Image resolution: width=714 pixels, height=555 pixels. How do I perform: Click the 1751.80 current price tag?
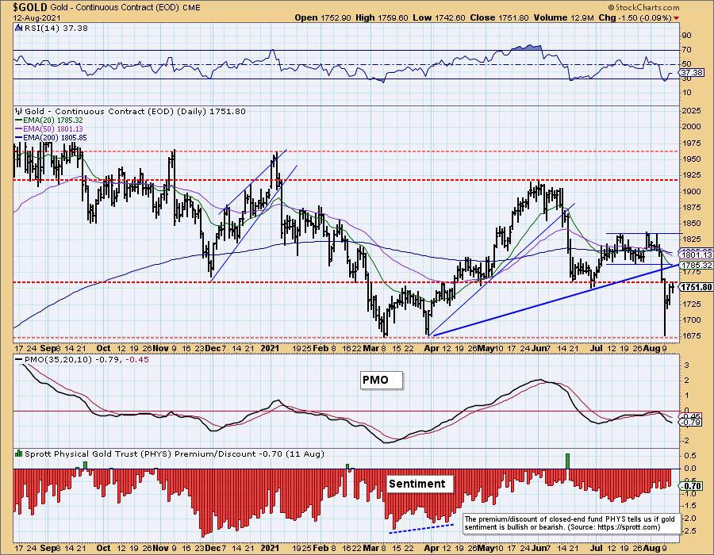(x=696, y=287)
